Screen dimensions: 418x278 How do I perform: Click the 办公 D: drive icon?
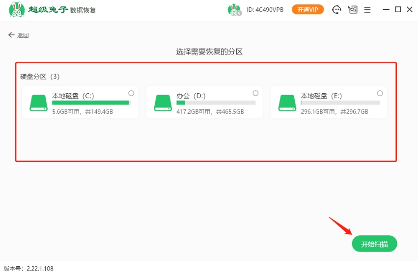coord(163,103)
